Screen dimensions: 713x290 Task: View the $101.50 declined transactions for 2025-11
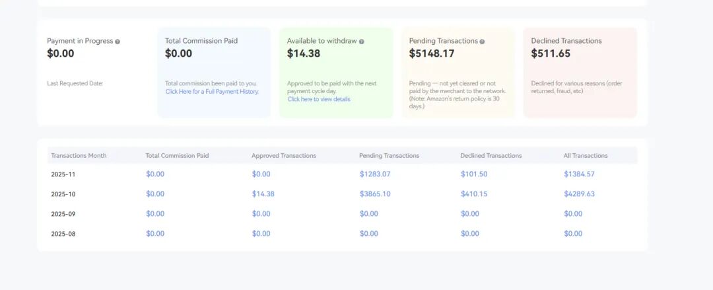point(474,174)
